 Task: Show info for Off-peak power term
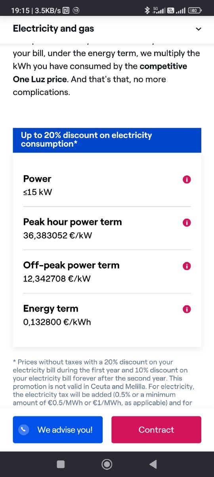(x=187, y=266)
